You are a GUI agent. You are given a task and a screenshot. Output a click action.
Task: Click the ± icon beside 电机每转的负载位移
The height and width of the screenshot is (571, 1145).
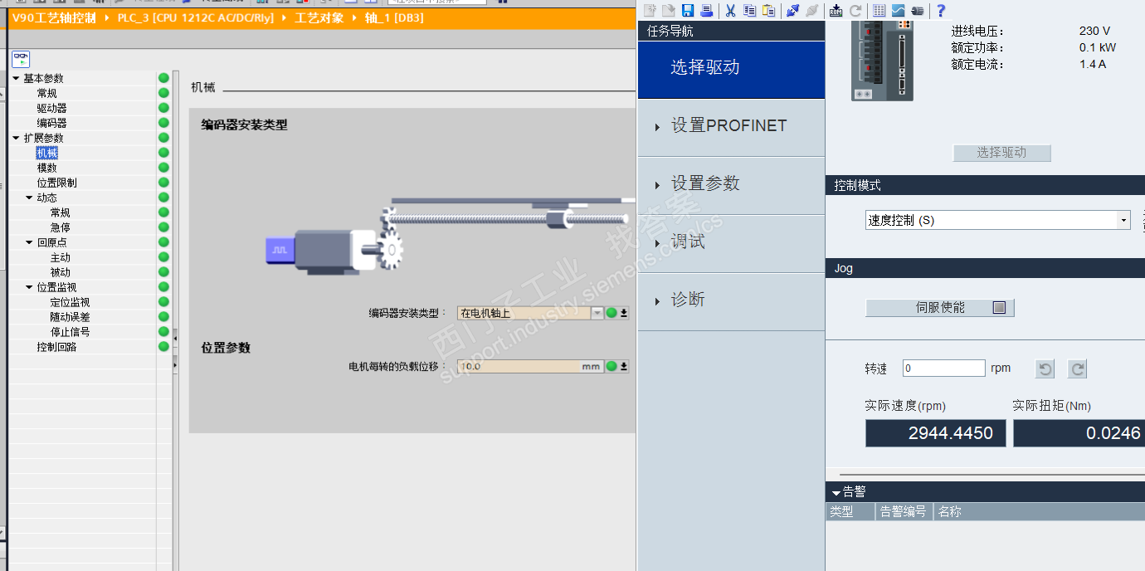624,366
